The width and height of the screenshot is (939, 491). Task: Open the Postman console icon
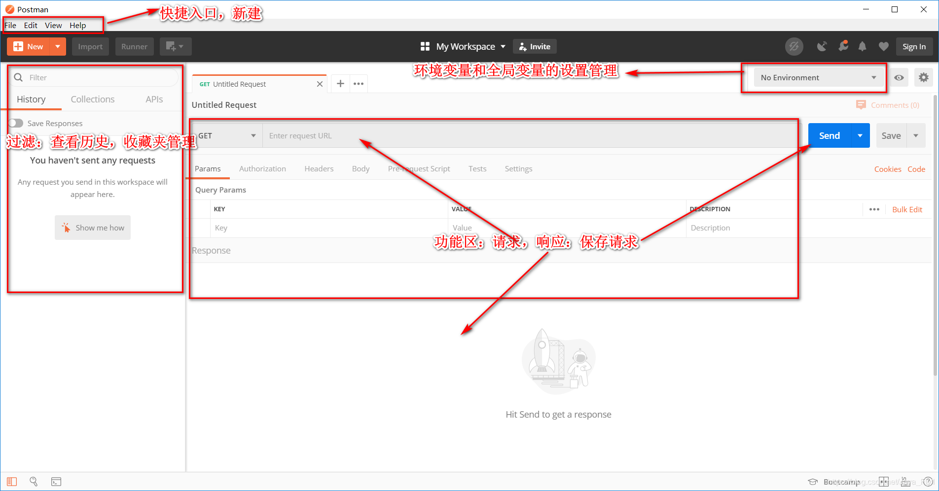56,482
